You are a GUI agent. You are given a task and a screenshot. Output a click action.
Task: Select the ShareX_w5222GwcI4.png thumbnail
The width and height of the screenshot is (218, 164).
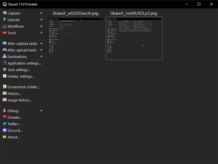pyautogui.click(x=75, y=38)
